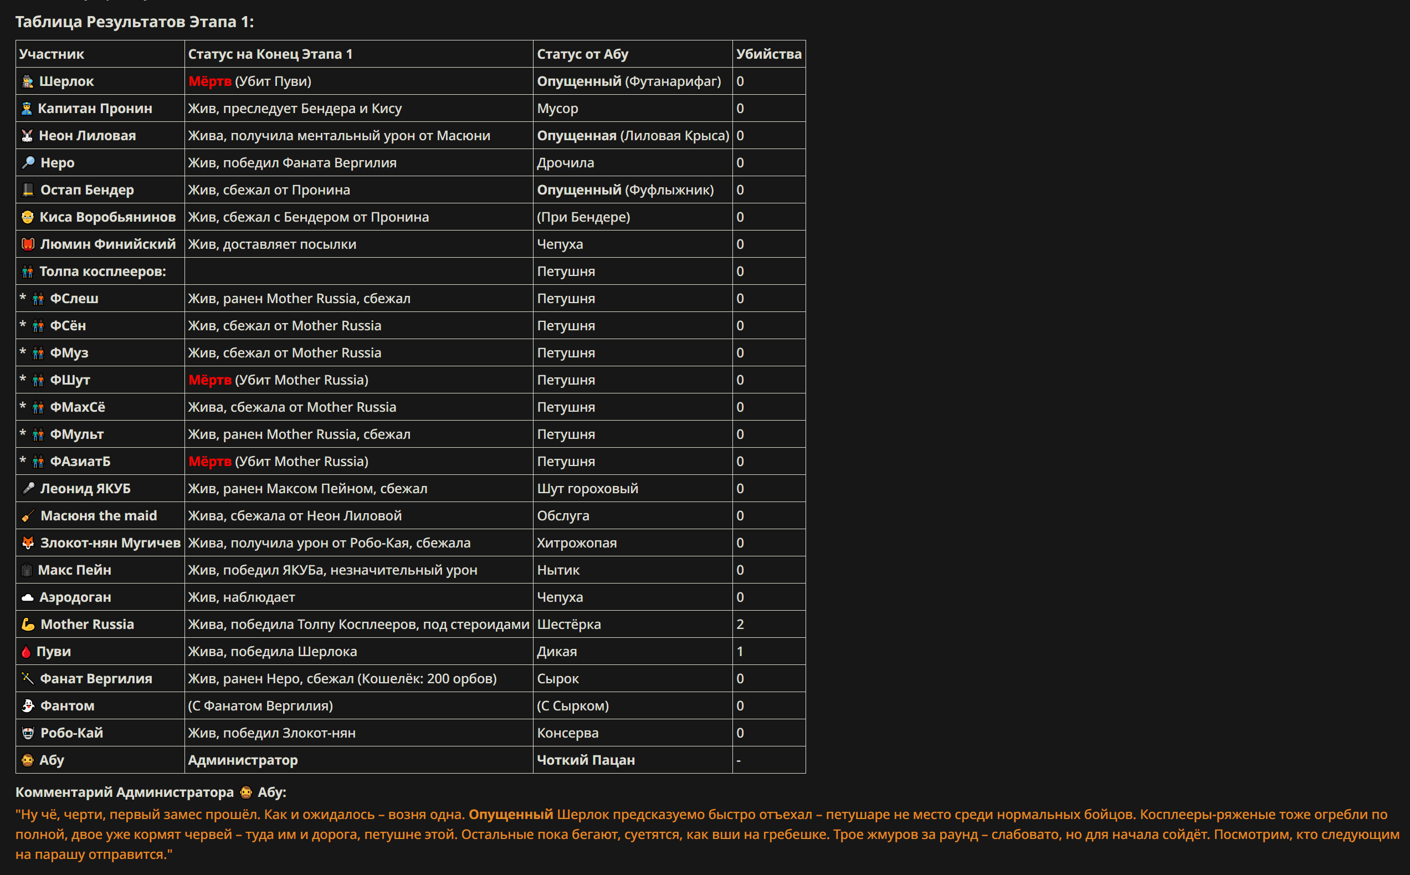
Task: Click the red Мёртв text in ФАзиатБ row
Action: tap(210, 462)
